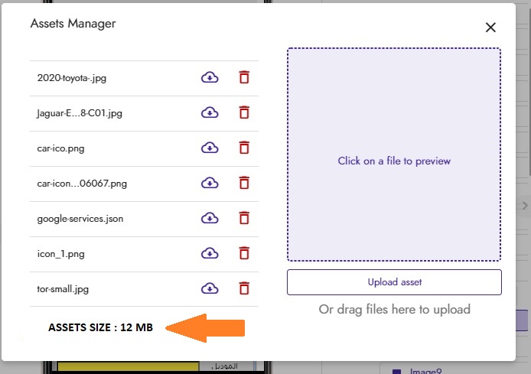Select google-services.json to preview
This screenshot has height=374, width=531.
point(80,219)
